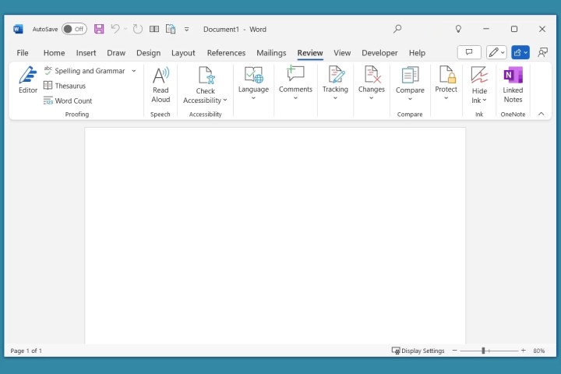This screenshot has height=374, width=561.
Task: Toggle the AutoSave switch
Action: coord(74,29)
